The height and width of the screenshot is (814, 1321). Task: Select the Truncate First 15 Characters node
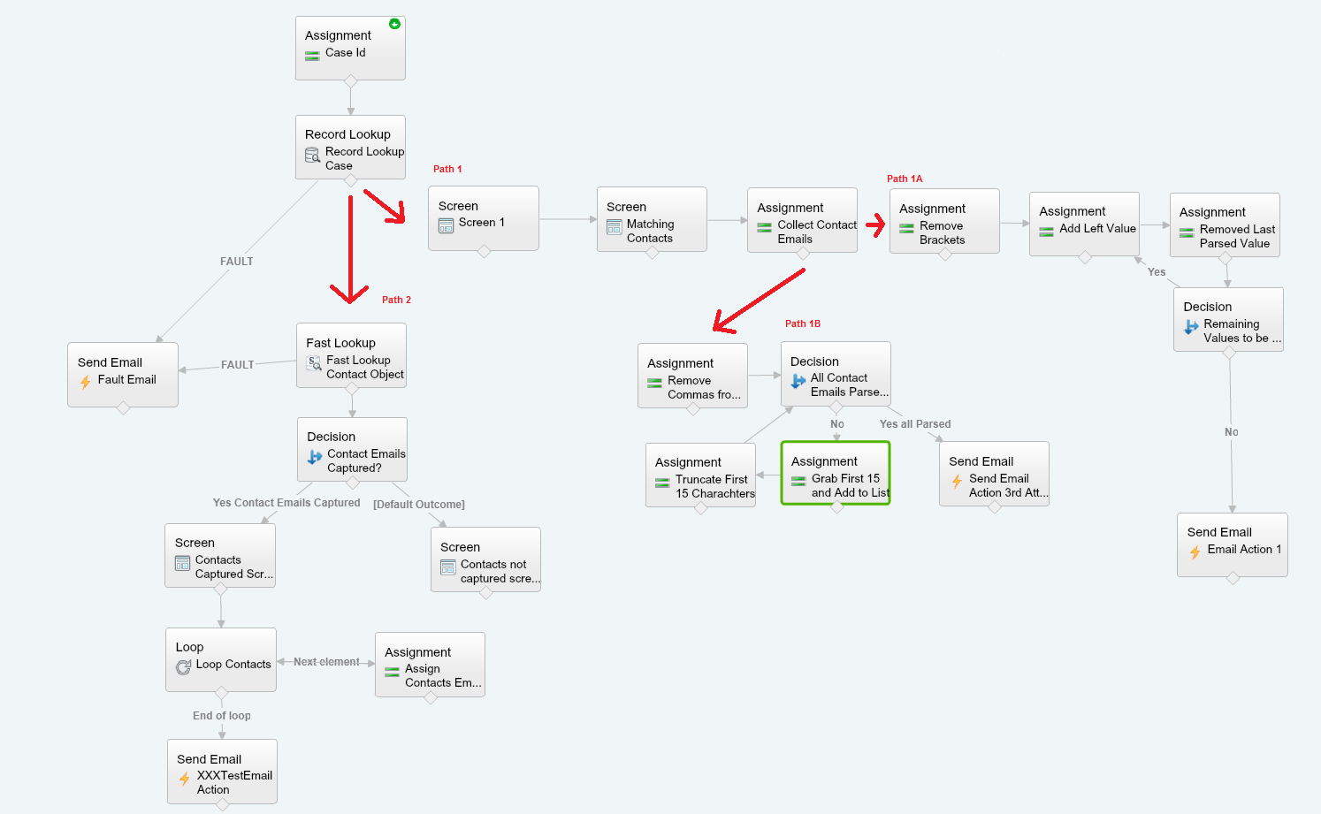click(700, 475)
